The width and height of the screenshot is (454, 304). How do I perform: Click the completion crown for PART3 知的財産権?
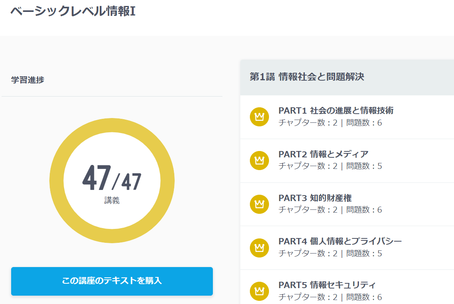coord(259,204)
